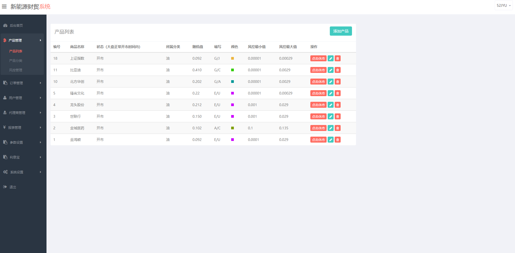515x253 pixels.
Task: Click the orange color swatch for 上证指数
Action: (x=232, y=58)
